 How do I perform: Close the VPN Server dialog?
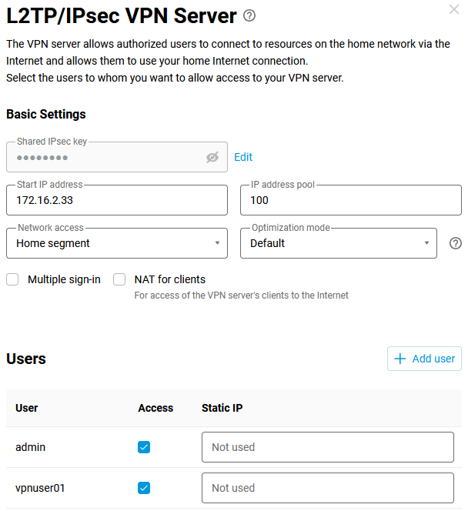(454, 9)
